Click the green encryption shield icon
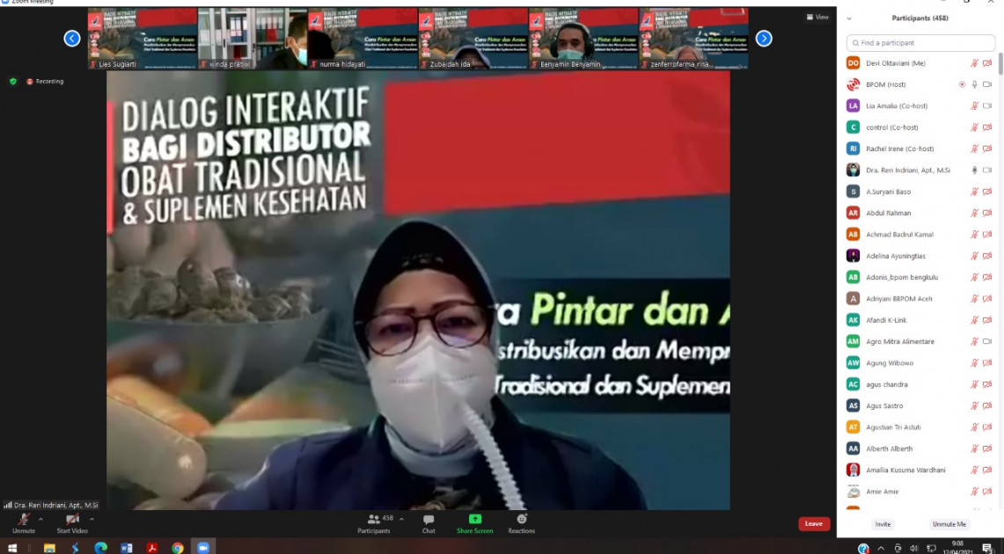Image resolution: width=1004 pixels, height=554 pixels. click(x=13, y=81)
